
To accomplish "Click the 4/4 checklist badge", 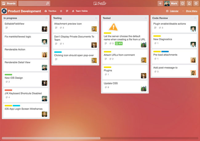I will 119,44.
